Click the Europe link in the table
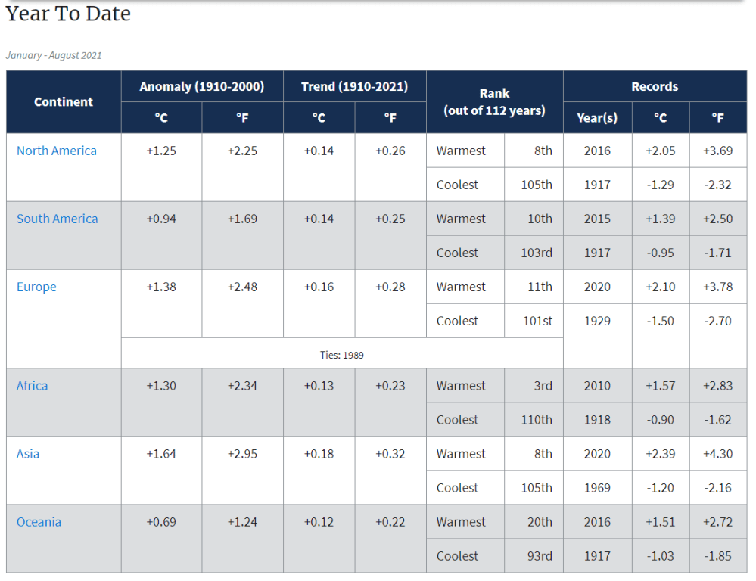The height and width of the screenshot is (581, 756). [x=36, y=287]
